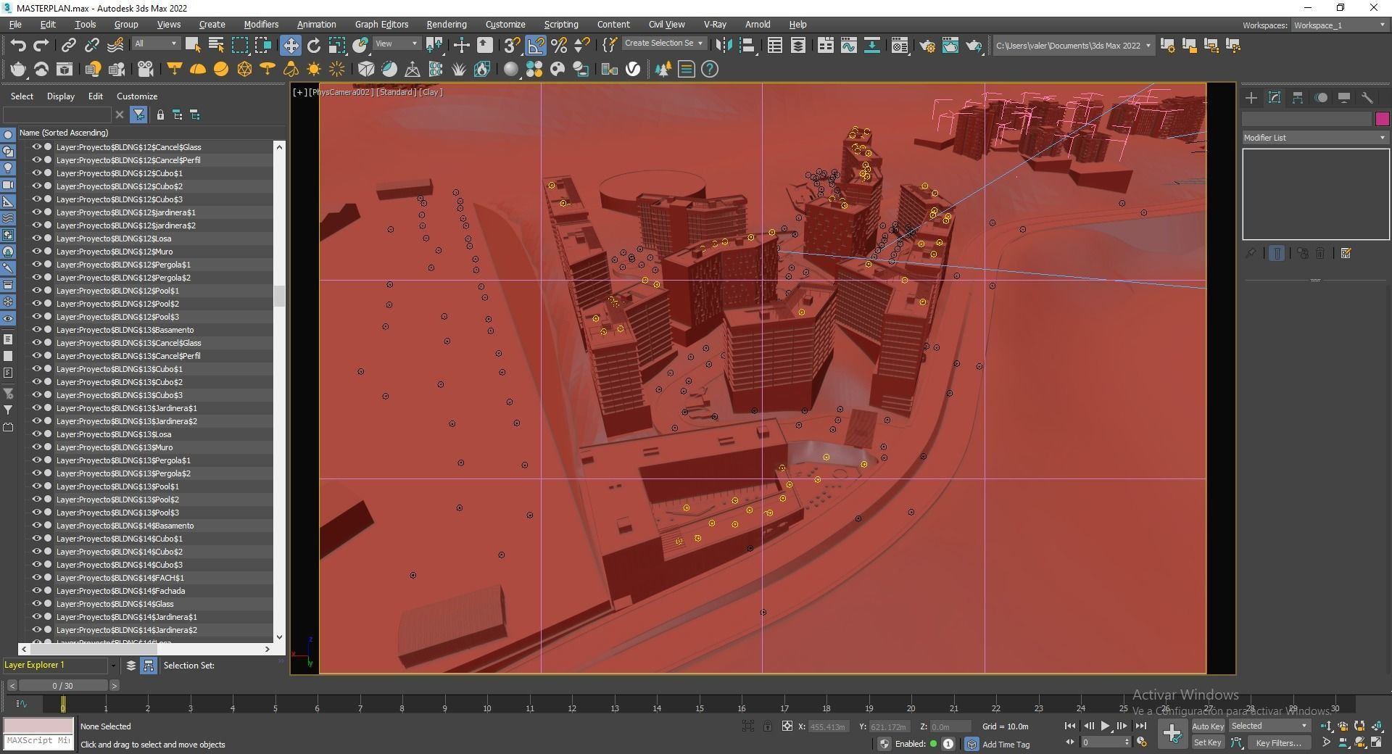This screenshot has width=1392, height=754.
Task: Open the Create panel plus tab
Action: [x=1251, y=98]
